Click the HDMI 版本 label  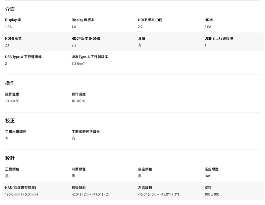tap(13, 39)
